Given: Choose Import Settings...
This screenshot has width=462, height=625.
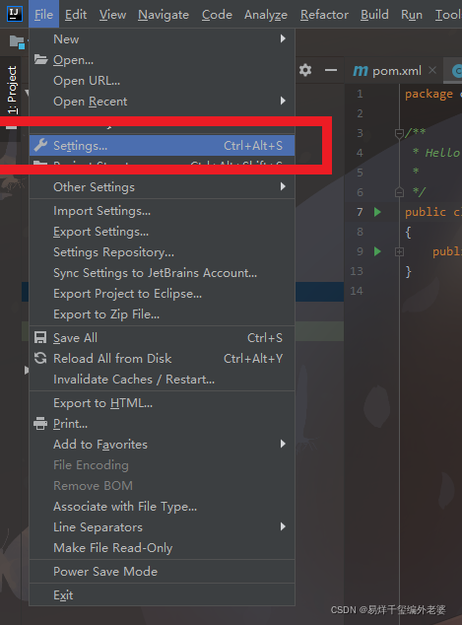Looking at the screenshot, I should tap(163, 210).
